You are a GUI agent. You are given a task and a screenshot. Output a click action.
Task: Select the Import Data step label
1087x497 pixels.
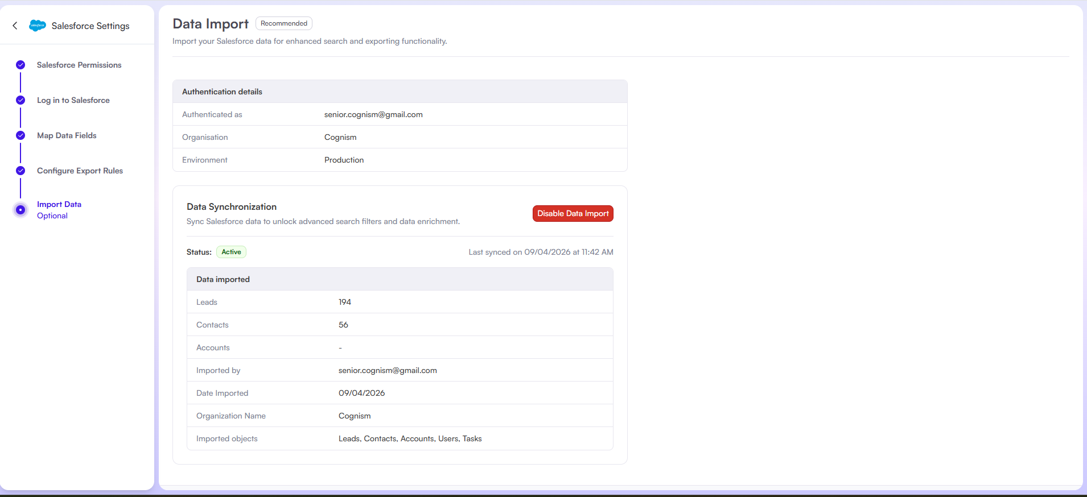[59, 204]
